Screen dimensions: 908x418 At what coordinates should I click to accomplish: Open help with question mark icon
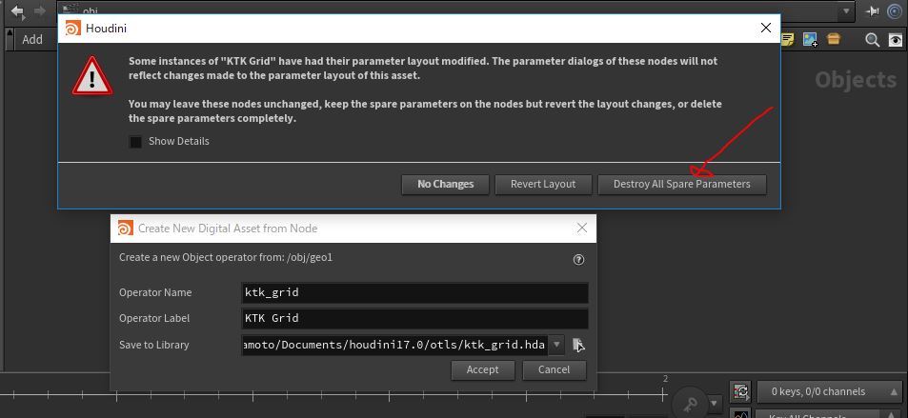pos(578,259)
